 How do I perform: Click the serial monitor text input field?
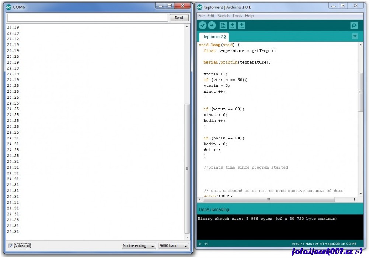pyautogui.click(x=88, y=18)
